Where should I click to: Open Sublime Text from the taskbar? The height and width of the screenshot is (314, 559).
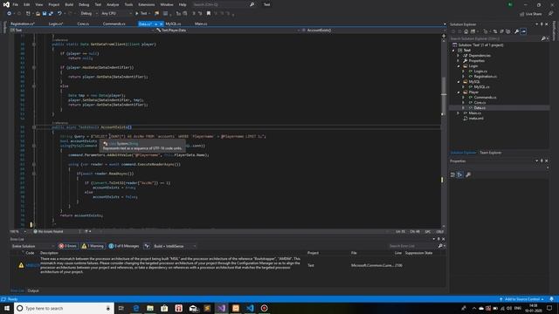click(x=207, y=308)
